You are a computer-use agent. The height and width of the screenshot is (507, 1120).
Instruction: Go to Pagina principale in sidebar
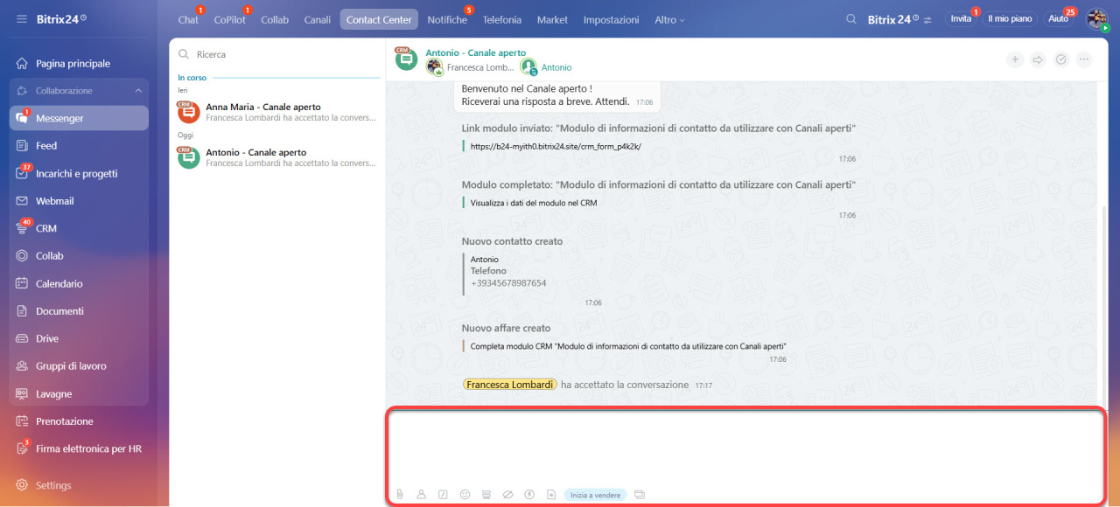(x=79, y=63)
